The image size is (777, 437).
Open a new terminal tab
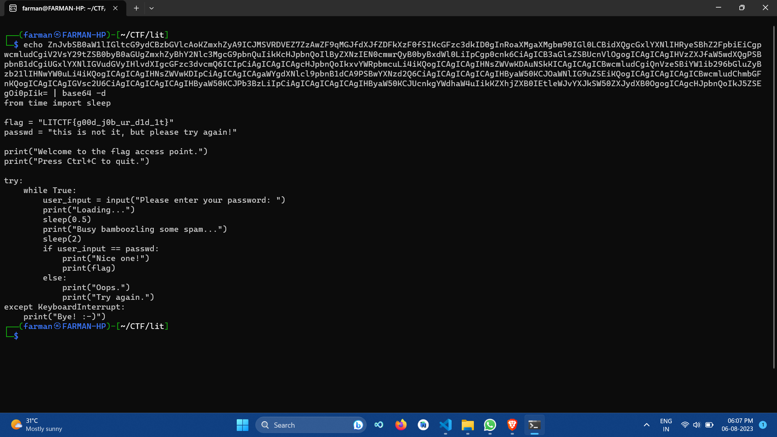pos(136,8)
